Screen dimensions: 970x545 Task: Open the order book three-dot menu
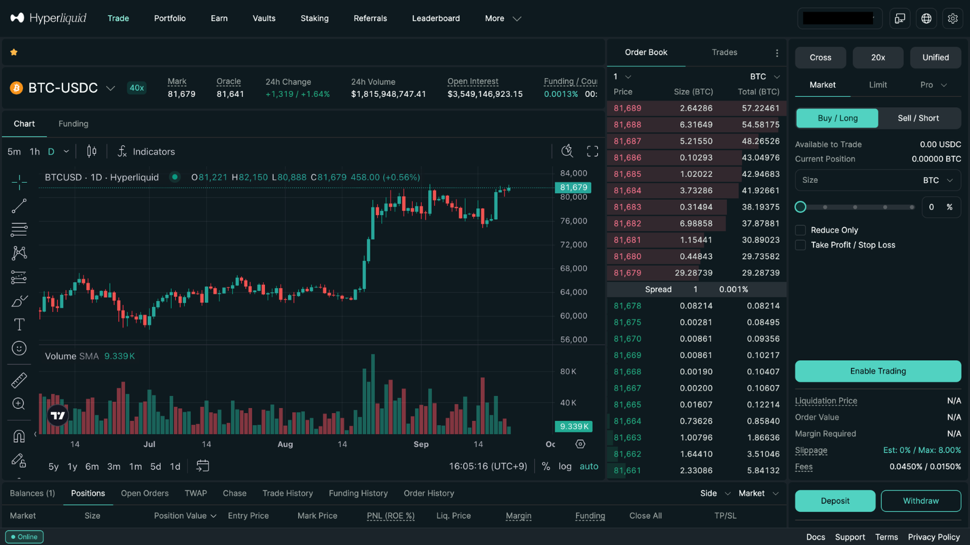(x=777, y=53)
